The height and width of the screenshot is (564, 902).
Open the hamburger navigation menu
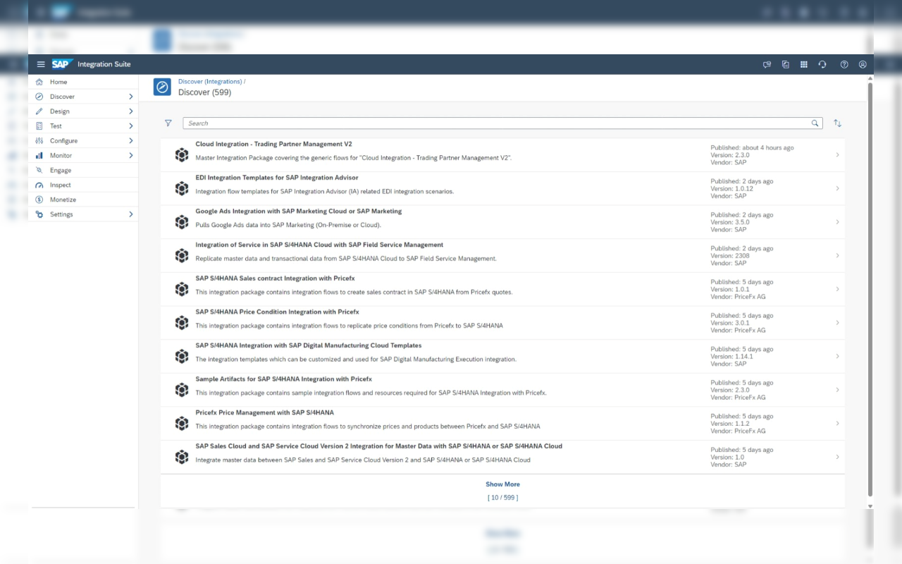pos(41,64)
